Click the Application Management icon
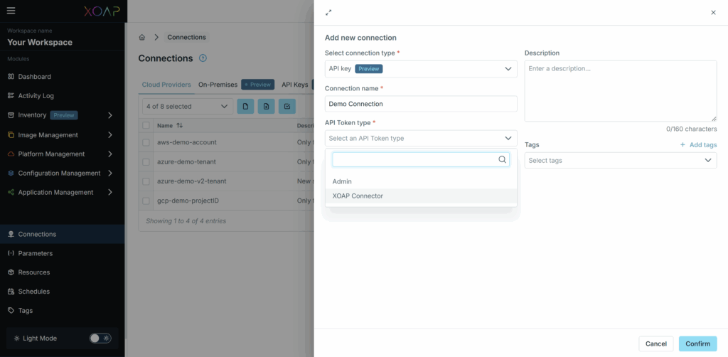 (11, 192)
